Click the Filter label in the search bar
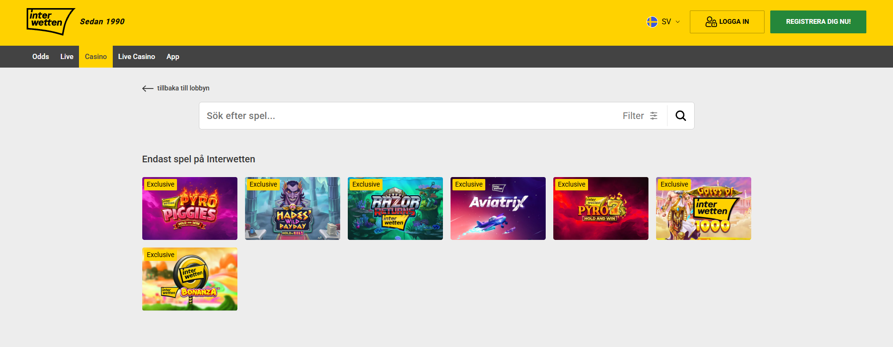This screenshot has height=347, width=893. coord(633,116)
